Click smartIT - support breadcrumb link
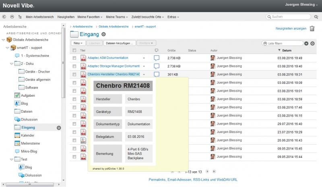This screenshot has width=322, height=187. 145,27
